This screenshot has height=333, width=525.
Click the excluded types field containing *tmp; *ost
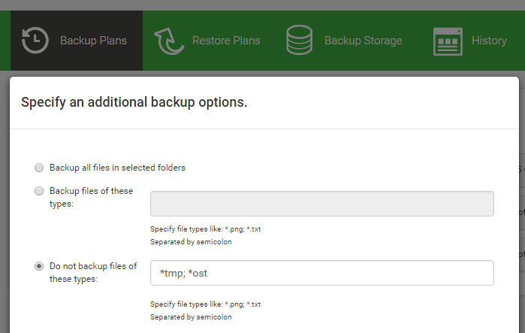(x=322, y=273)
